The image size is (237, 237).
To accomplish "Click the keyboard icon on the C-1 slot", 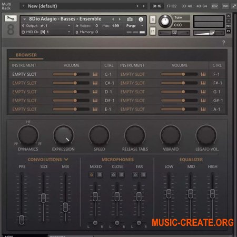I will tap(95, 74).
